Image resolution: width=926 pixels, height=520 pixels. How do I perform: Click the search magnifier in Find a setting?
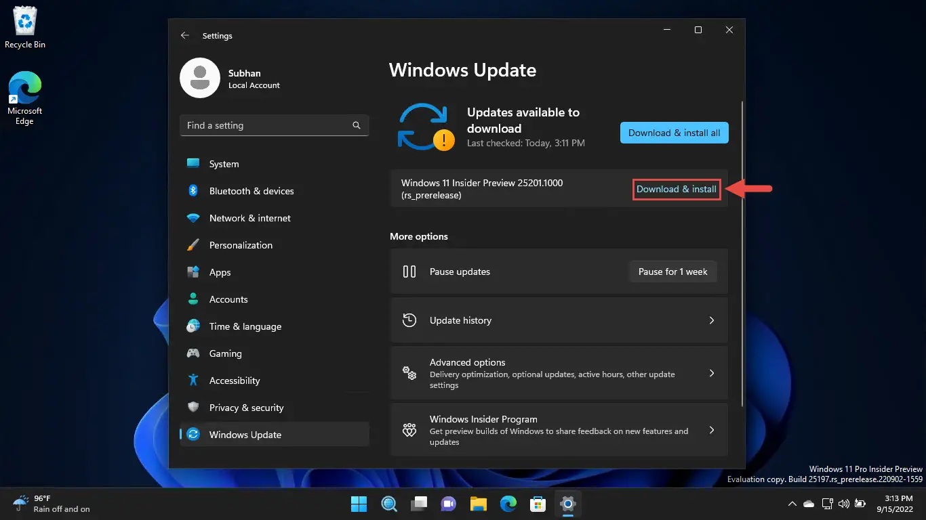(x=357, y=125)
